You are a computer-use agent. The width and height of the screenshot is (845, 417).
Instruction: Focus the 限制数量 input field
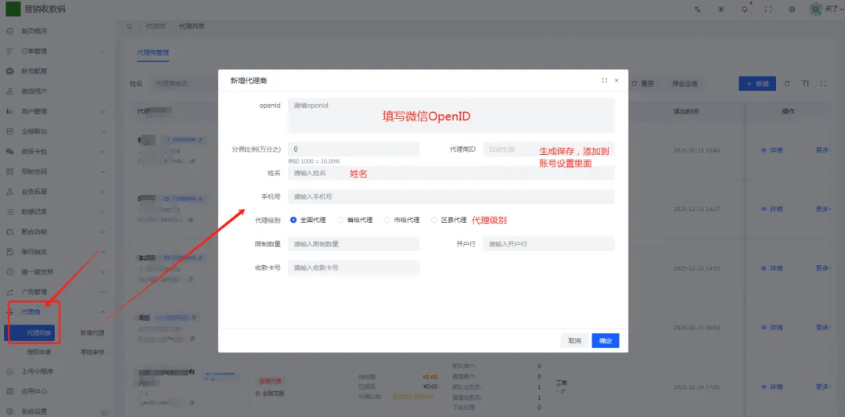[x=354, y=243]
